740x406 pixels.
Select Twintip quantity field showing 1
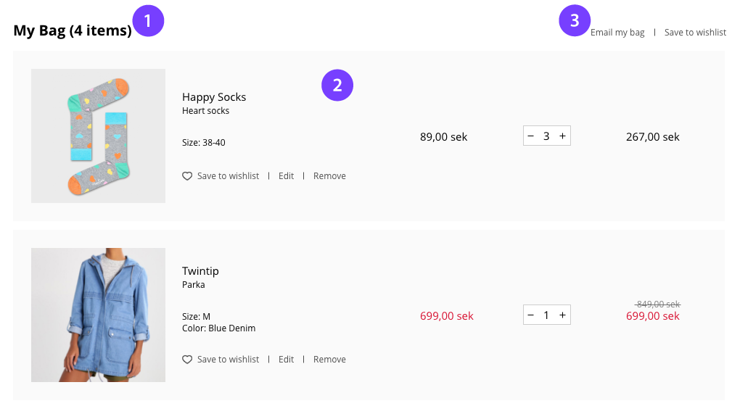coord(546,315)
